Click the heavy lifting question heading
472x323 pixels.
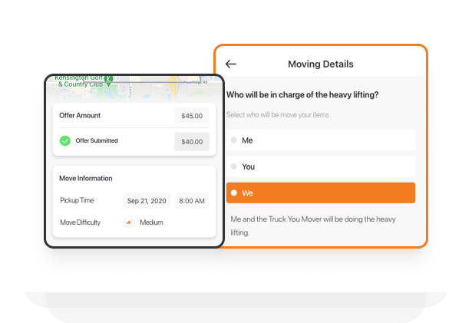(x=302, y=95)
